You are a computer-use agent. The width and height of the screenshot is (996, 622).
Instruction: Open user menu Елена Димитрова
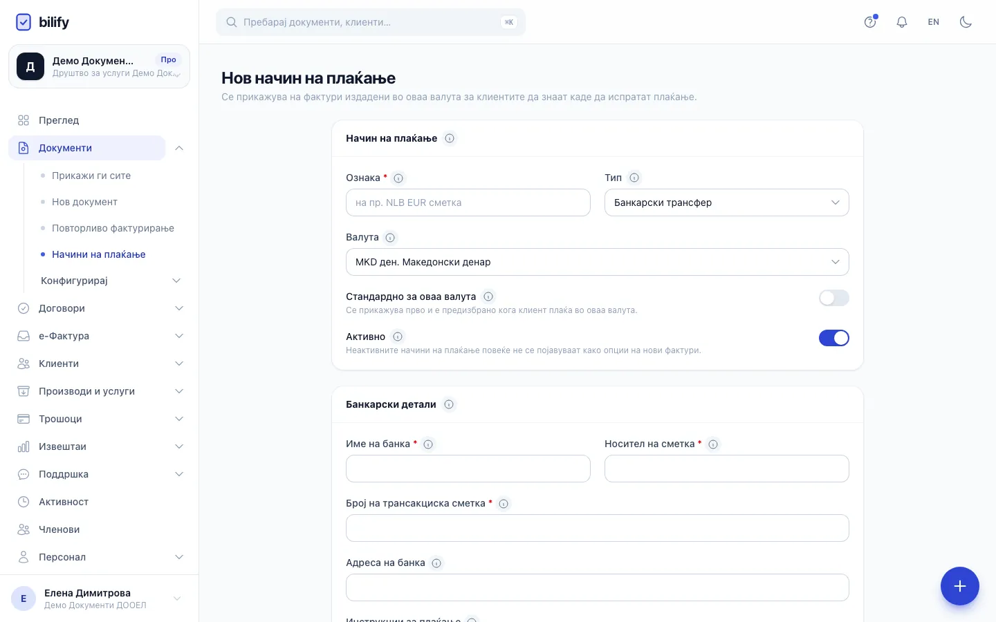pos(99,599)
